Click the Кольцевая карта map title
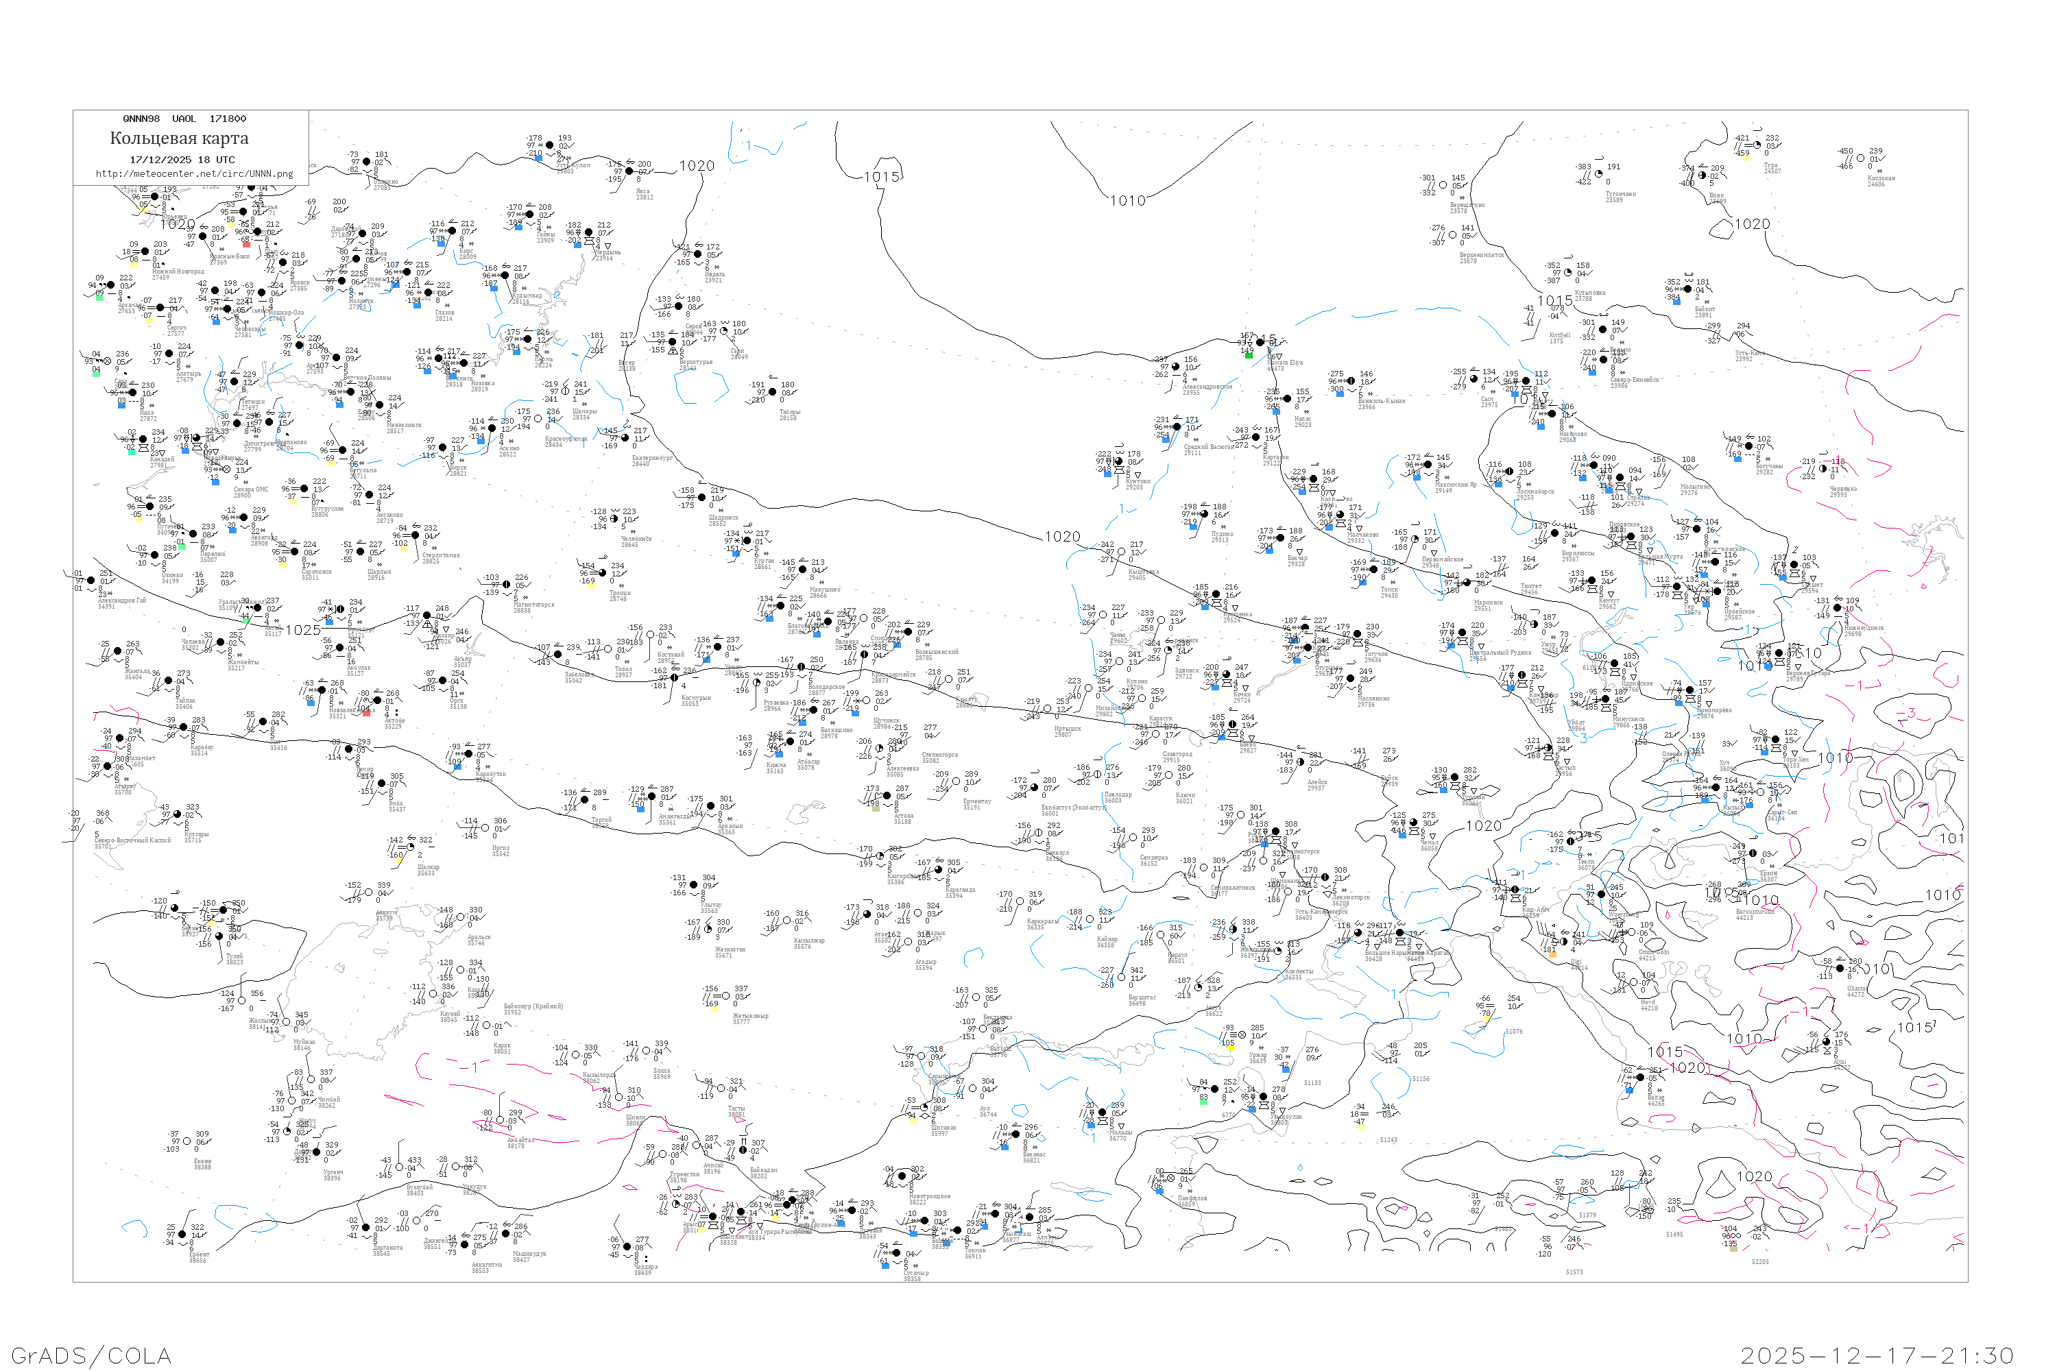Screen dimensions: 2057x1371 pos(179,138)
